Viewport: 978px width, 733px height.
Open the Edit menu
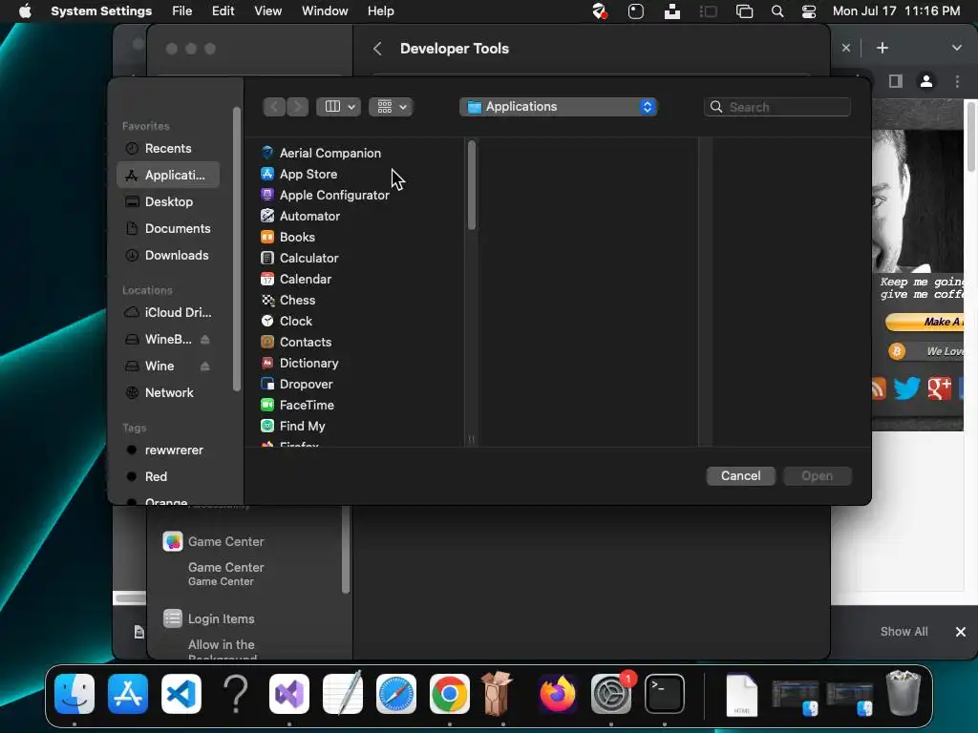223,11
